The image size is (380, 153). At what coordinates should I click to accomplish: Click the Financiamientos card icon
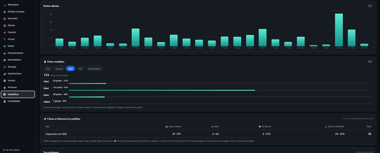click(5, 53)
